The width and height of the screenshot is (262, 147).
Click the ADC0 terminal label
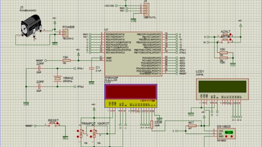[182, 58]
